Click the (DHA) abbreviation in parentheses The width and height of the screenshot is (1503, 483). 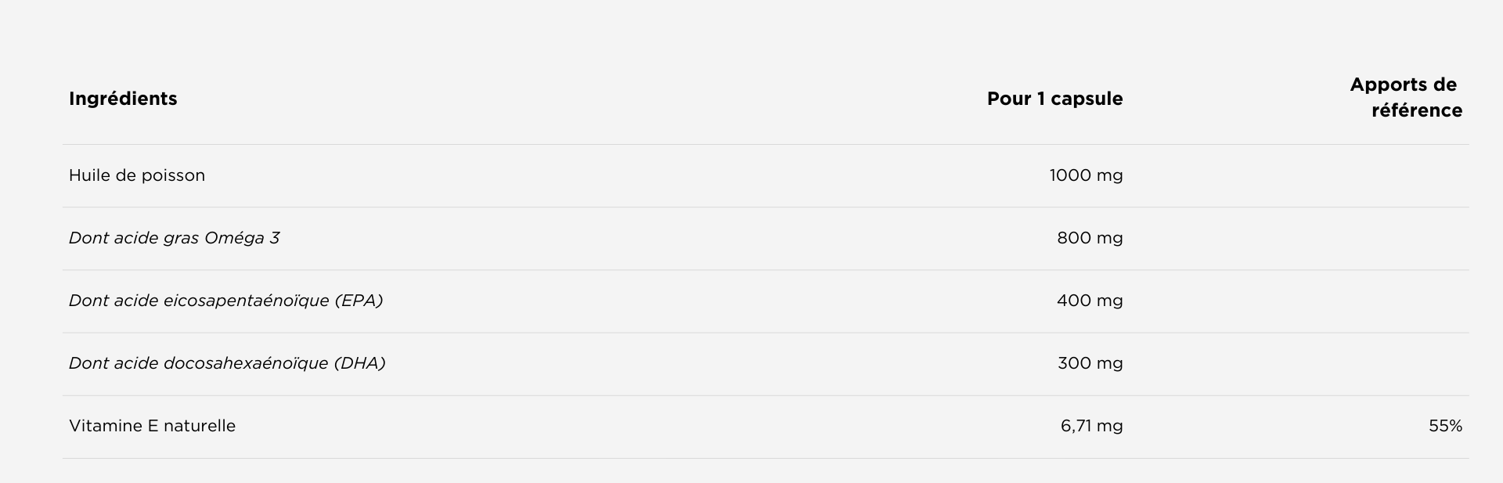pos(359,363)
